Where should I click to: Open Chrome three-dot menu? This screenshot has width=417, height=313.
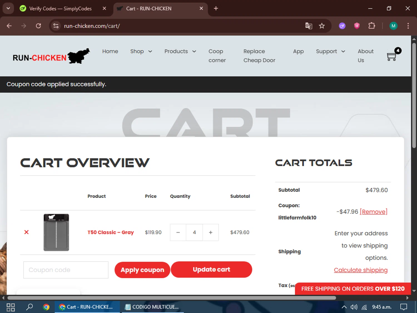[408, 26]
